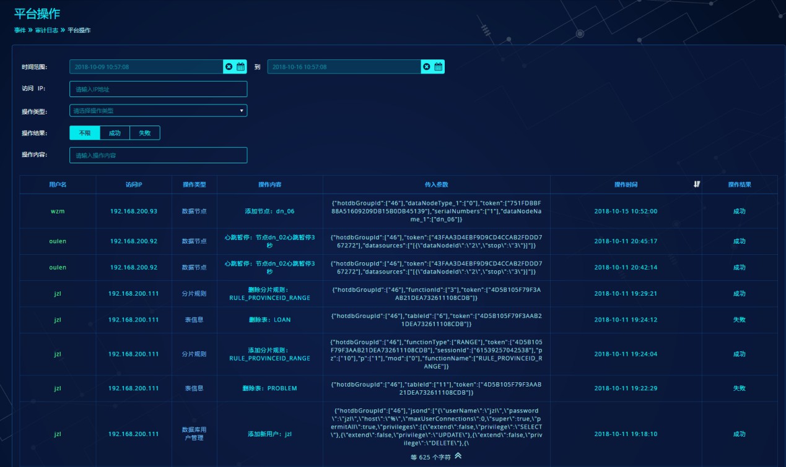Screen dimensions: 786x467
Task: Click the end time input 2018-10-16 10:57:08
Action: click(344, 67)
